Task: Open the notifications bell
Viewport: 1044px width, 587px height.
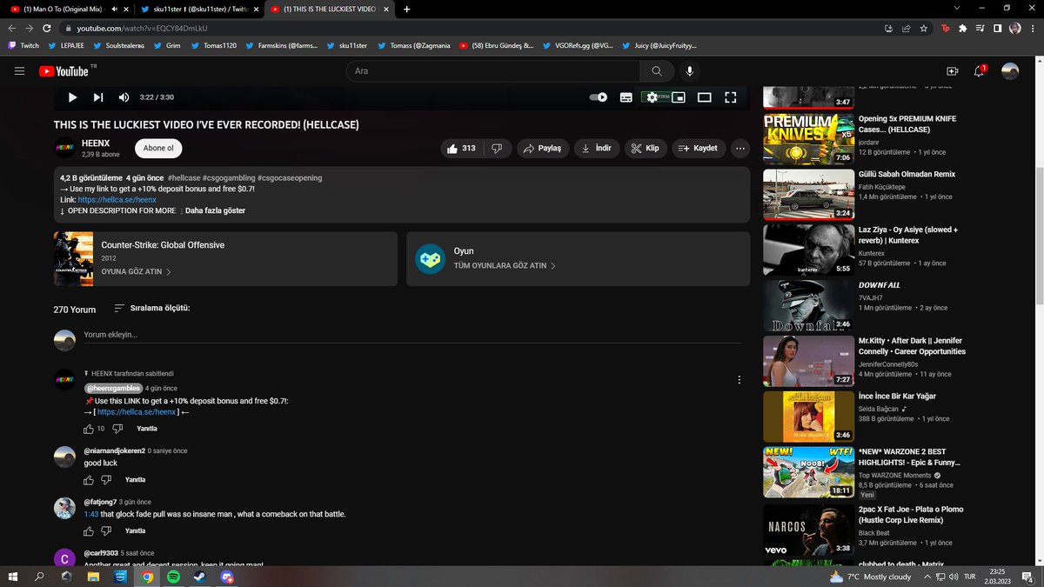Action: (x=980, y=71)
